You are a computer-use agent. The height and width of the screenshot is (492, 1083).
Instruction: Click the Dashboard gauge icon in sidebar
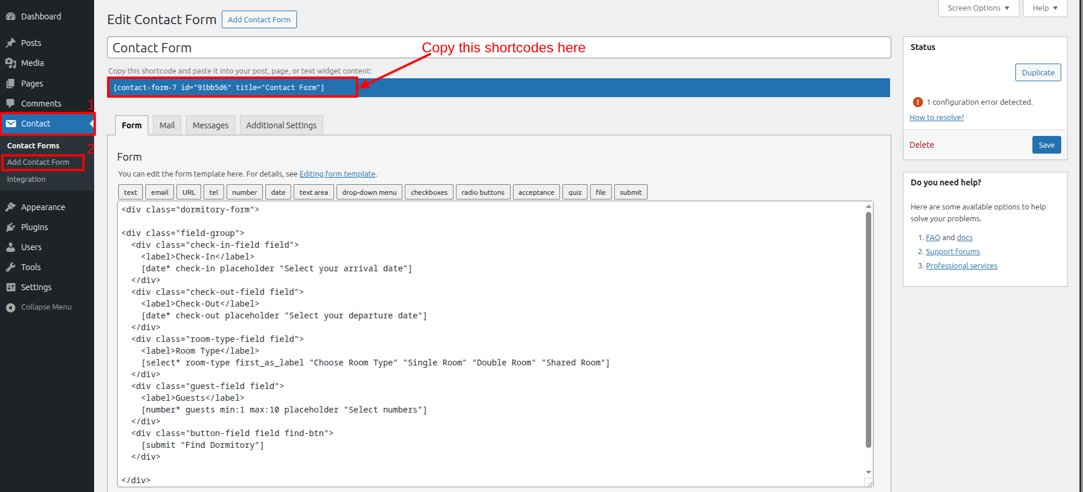pos(11,16)
